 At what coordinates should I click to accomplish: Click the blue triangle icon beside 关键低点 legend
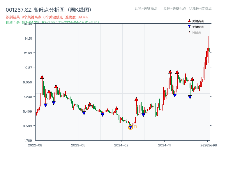click(x=189, y=27)
